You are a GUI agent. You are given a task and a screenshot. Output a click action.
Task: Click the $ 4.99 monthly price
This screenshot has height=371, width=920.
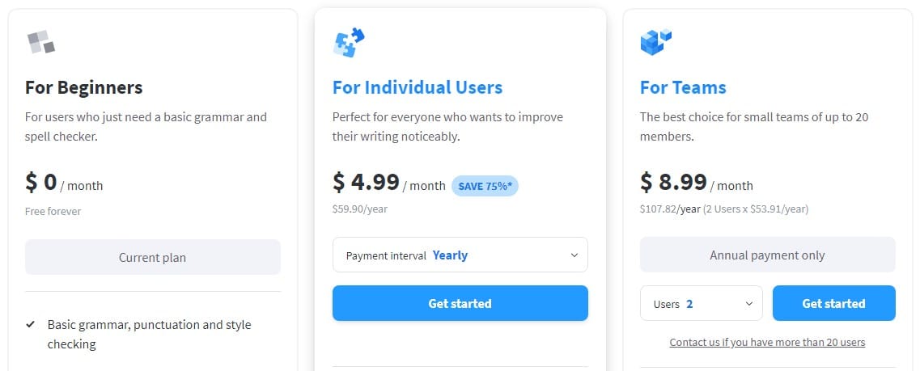366,183
